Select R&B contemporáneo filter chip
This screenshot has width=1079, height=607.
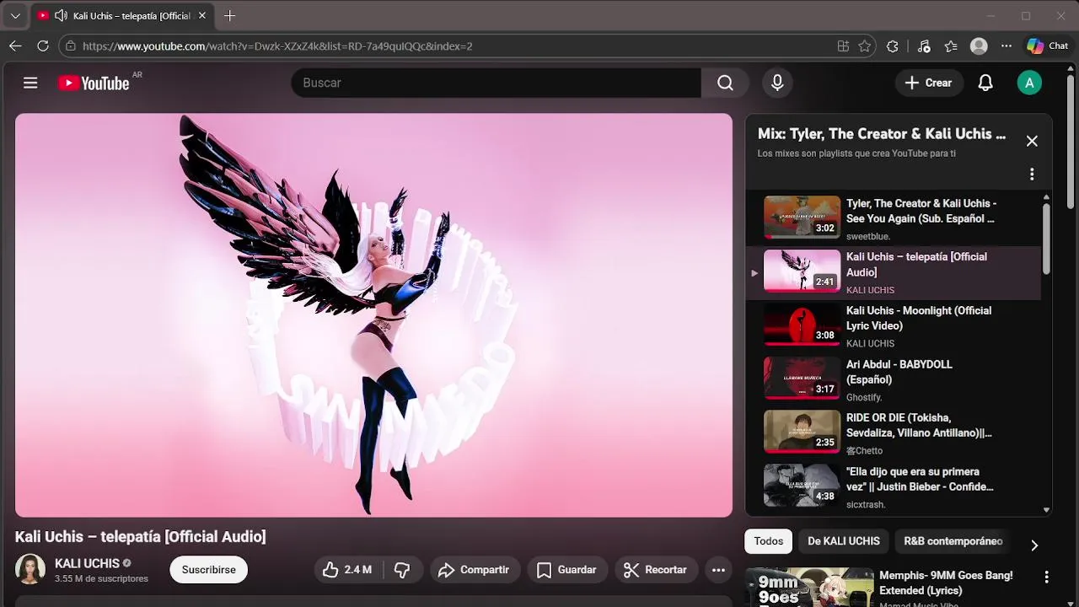tap(953, 541)
